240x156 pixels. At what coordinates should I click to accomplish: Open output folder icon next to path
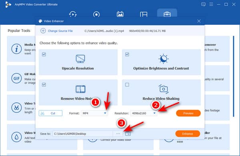tap(128, 134)
